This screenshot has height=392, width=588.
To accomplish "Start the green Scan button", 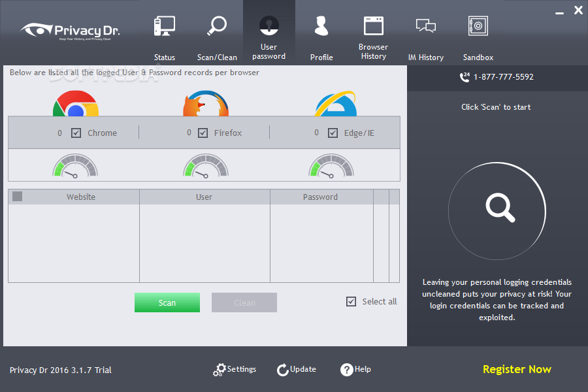I will (x=167, y=302).
